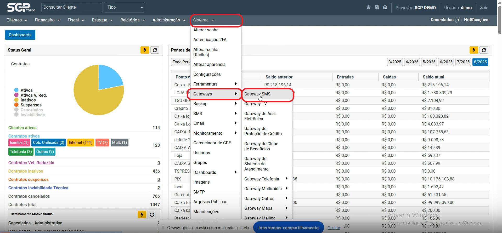Refresh the Status Geral panel
This screenshot has height=233, width=502.
pyautogui.click(x=155, y=50)
